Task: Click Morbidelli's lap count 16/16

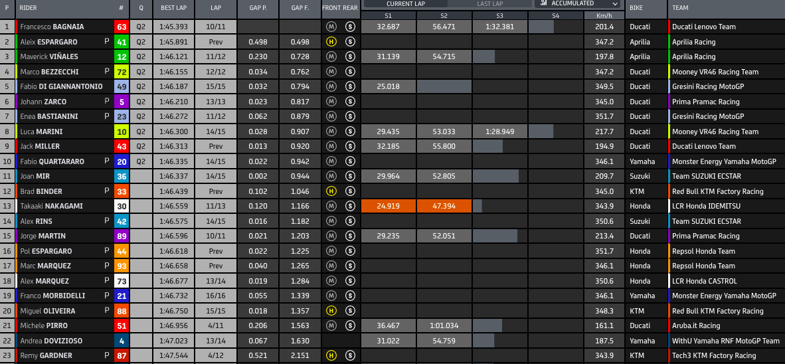Action: (x=217, y=296)
